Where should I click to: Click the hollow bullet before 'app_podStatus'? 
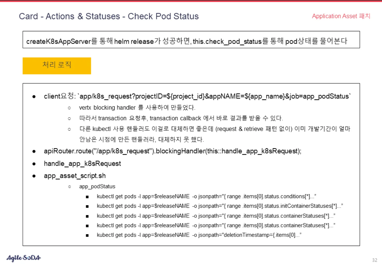click(69, 187)
